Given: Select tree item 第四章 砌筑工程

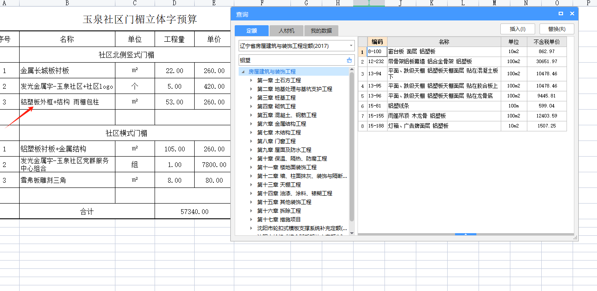Looking at the screenshot, I should (x=276, y=107).
